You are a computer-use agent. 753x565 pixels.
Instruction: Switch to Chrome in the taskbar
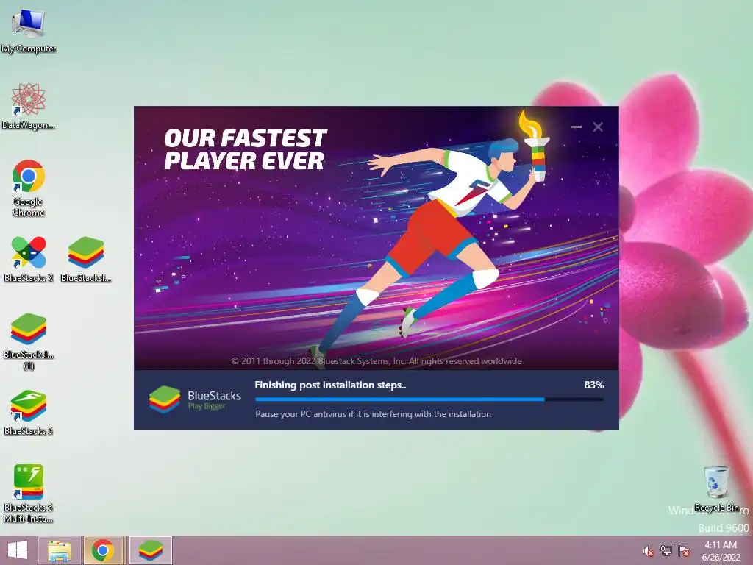(103, 550)
